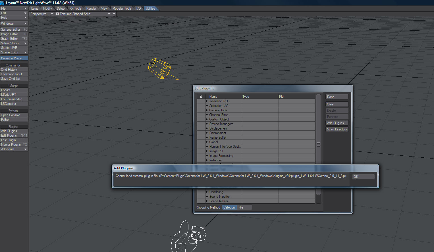Click the Clear button

337,104
